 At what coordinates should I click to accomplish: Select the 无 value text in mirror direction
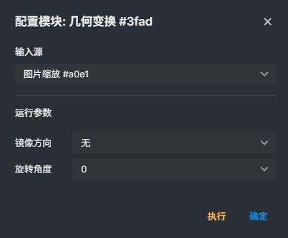click(x=86, y=143)
